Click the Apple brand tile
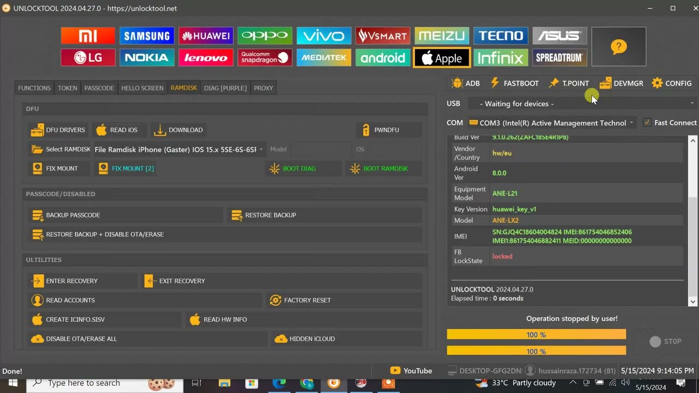The height and width of the screenshot is (393, 699). pos(442,57)
